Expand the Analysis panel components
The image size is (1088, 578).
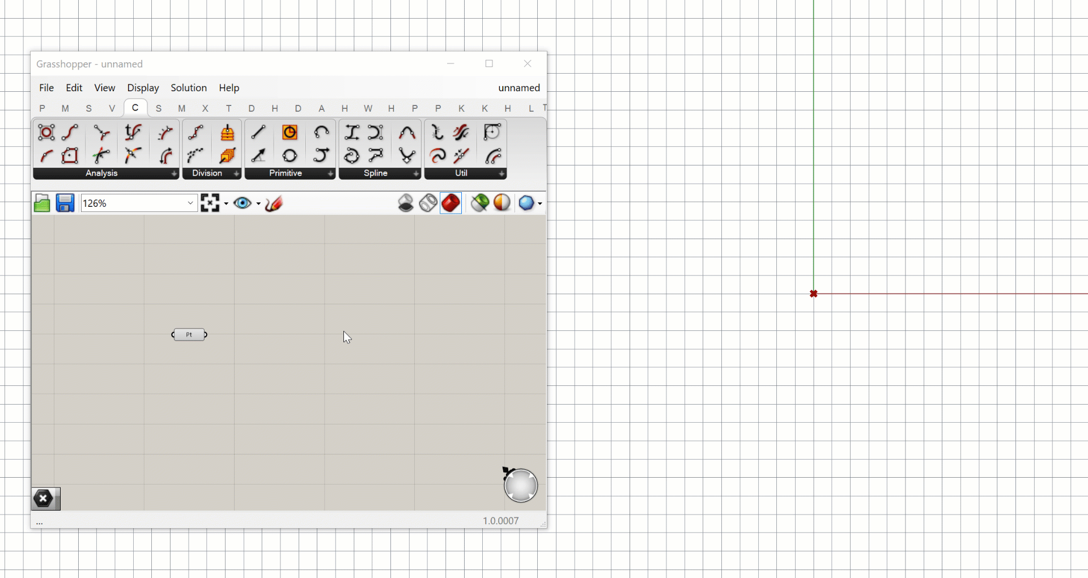pyautogui.click(x=174, y=173)
